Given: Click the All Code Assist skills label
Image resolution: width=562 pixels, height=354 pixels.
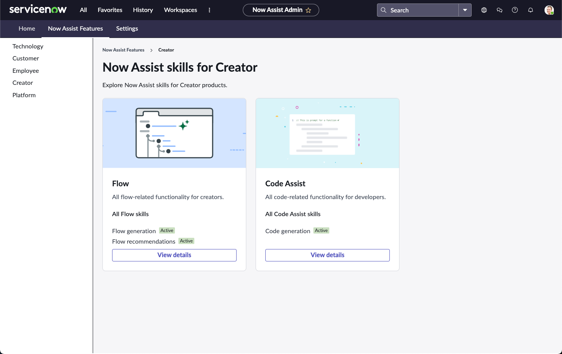Looking at the screenshot, I should [x=293, y=214].
